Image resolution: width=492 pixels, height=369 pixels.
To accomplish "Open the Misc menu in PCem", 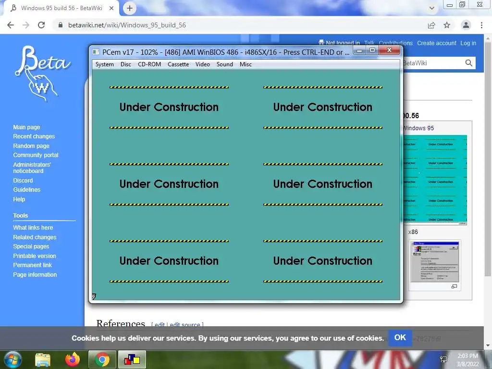I will pos(246,64).
